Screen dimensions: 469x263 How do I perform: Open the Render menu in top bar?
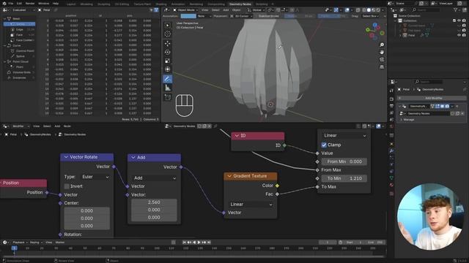[29, 3]
